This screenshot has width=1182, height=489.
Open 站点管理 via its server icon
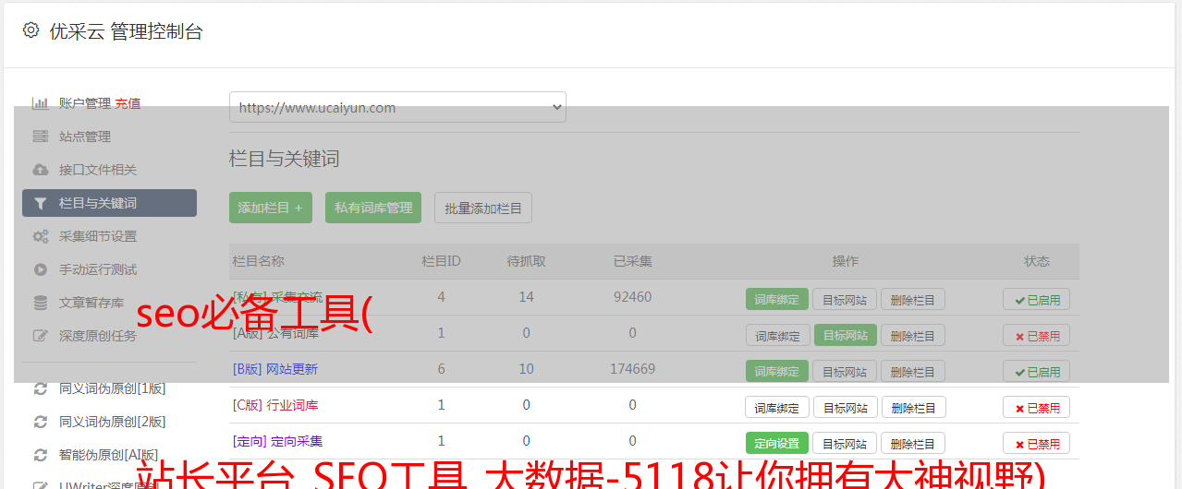pyautogui.click(x=41, y=137)
